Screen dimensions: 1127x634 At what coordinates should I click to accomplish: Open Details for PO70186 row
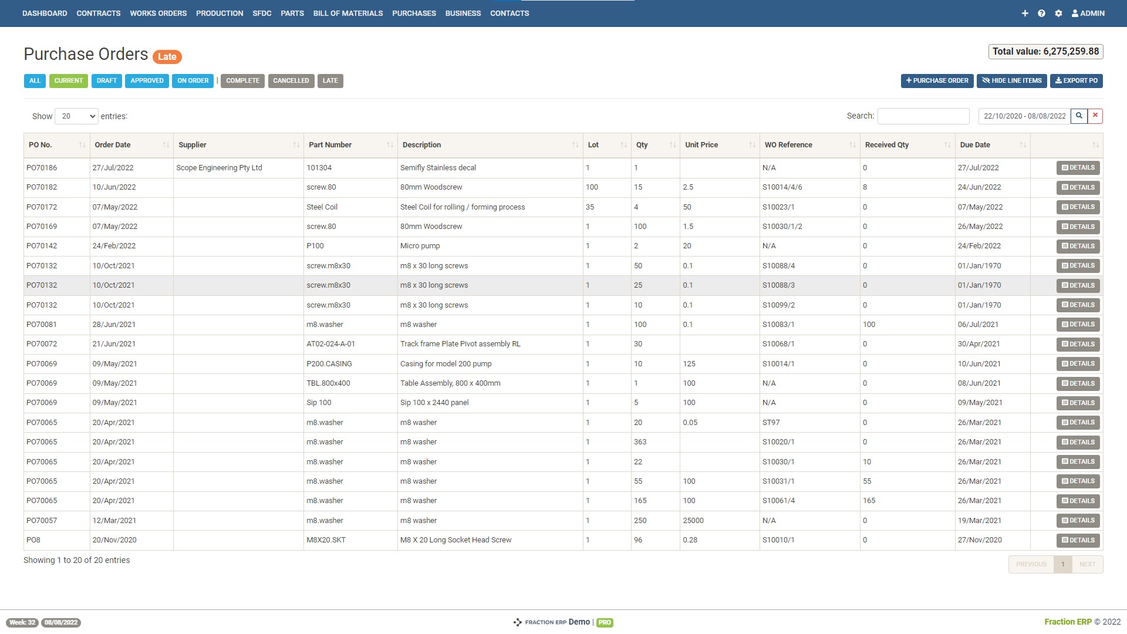pyautogui.click(x=1078, y=168)
